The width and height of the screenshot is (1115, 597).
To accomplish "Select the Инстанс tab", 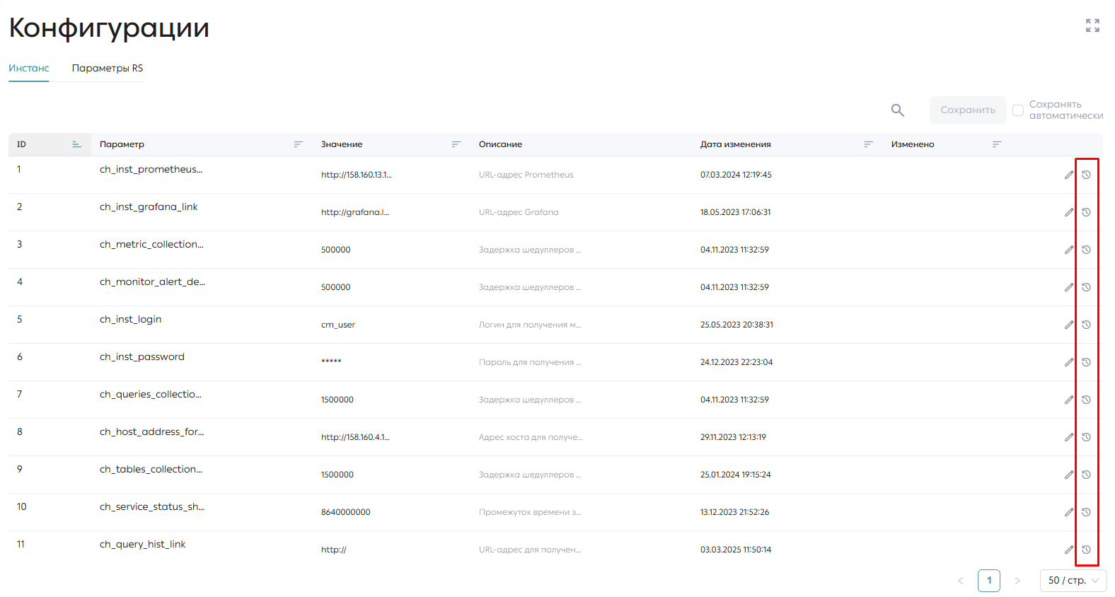I will pyautogui.click(x=29, y=69).
